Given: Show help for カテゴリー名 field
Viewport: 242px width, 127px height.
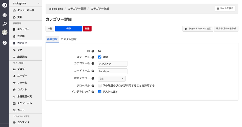Looking at the screenshot, I should [93, 63].
